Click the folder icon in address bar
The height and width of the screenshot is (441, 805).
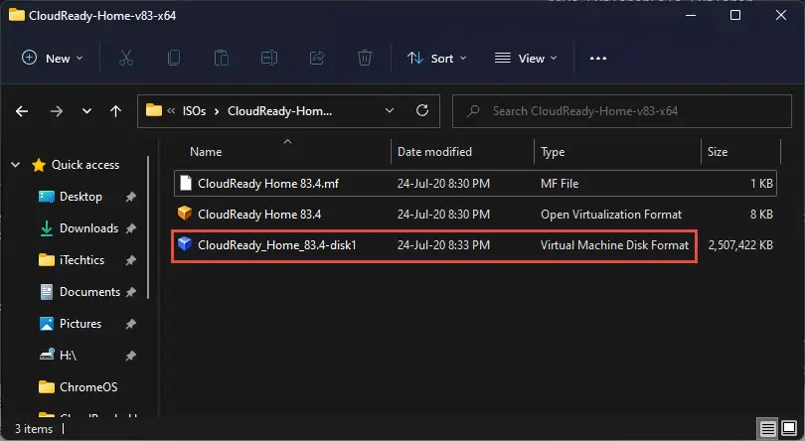click(153, 110)
